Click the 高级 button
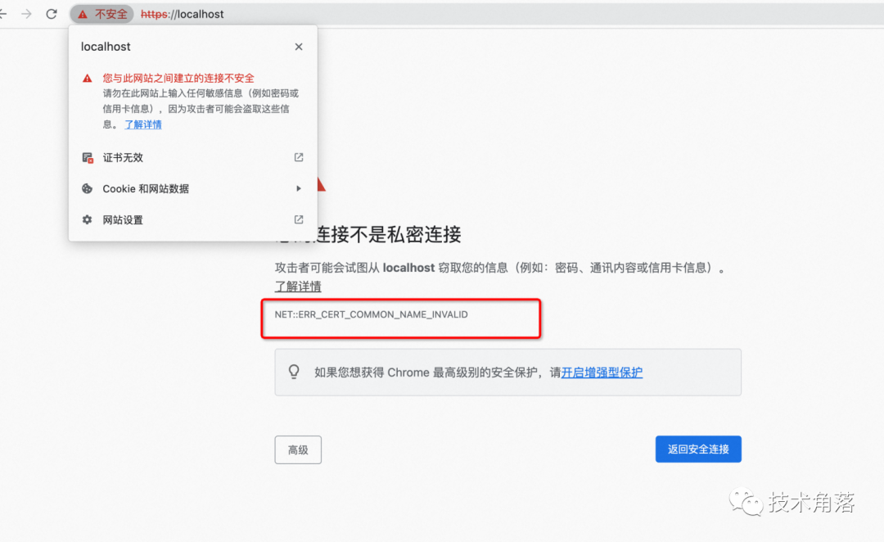Viewport: 884px width, 542px height. [297, 449]
